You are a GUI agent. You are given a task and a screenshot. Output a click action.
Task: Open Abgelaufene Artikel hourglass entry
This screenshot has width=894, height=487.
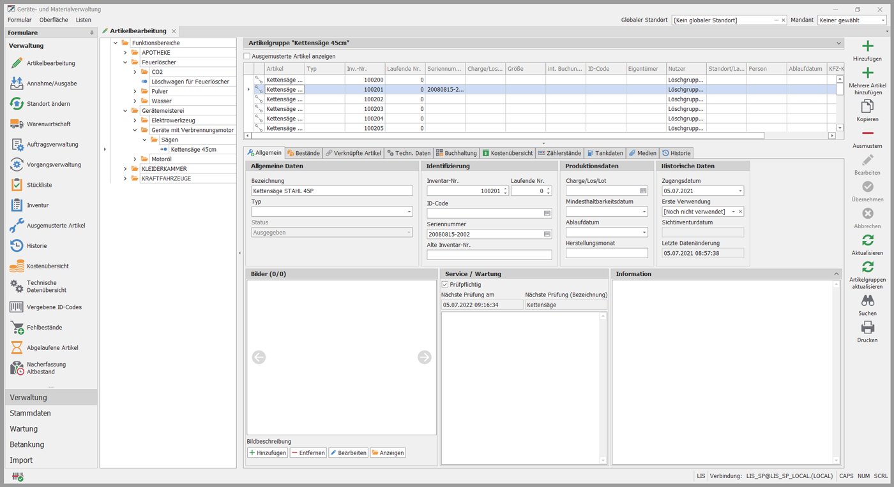(52, 348)
